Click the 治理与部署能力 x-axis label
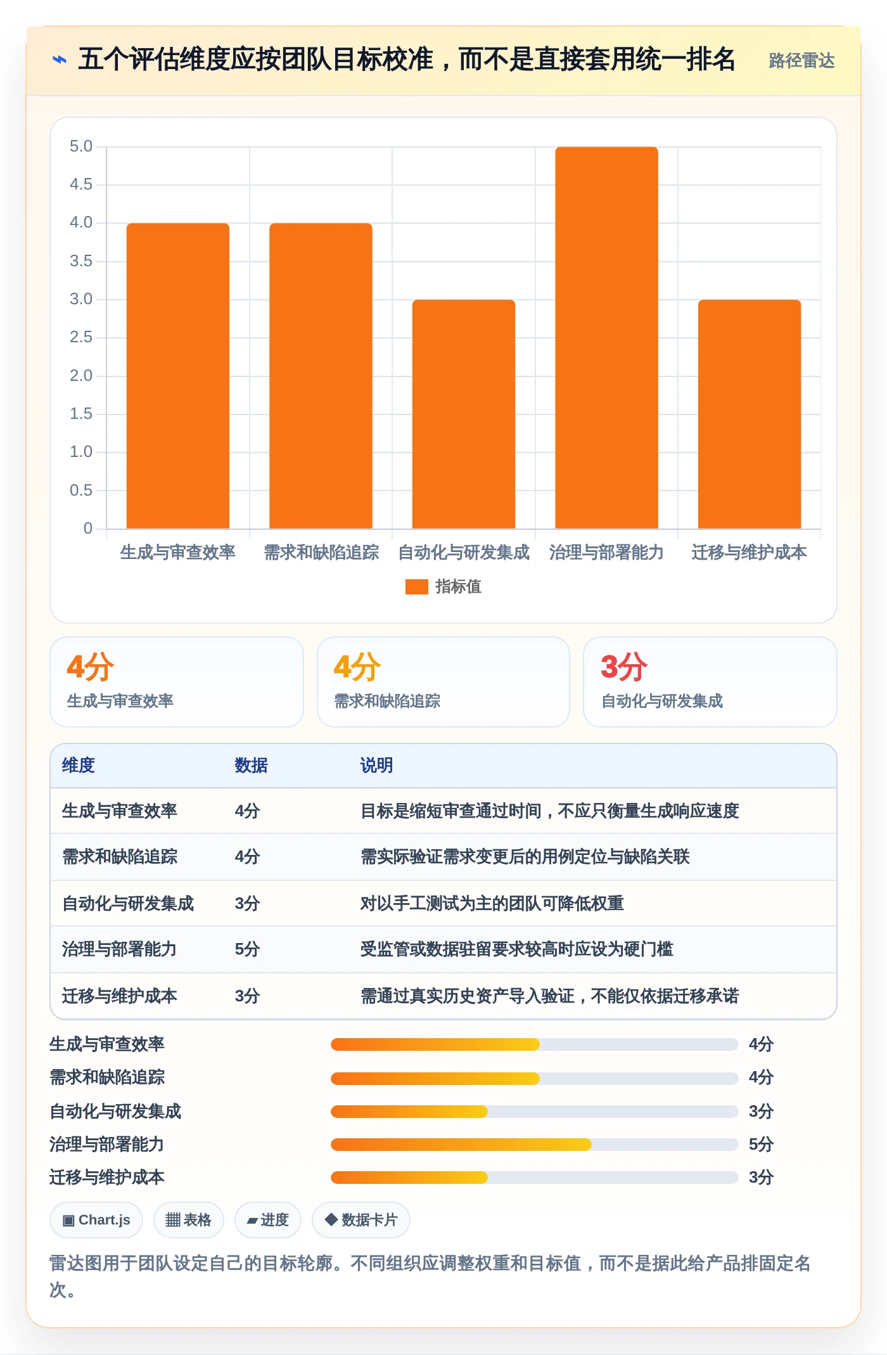The height and width of the screenshot is (1355, 887). point(606,553)
